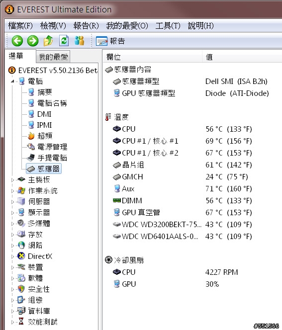This screenshot has height=330, width=282.
Task: Click the DirectX X icon
Action: point(21,256)
